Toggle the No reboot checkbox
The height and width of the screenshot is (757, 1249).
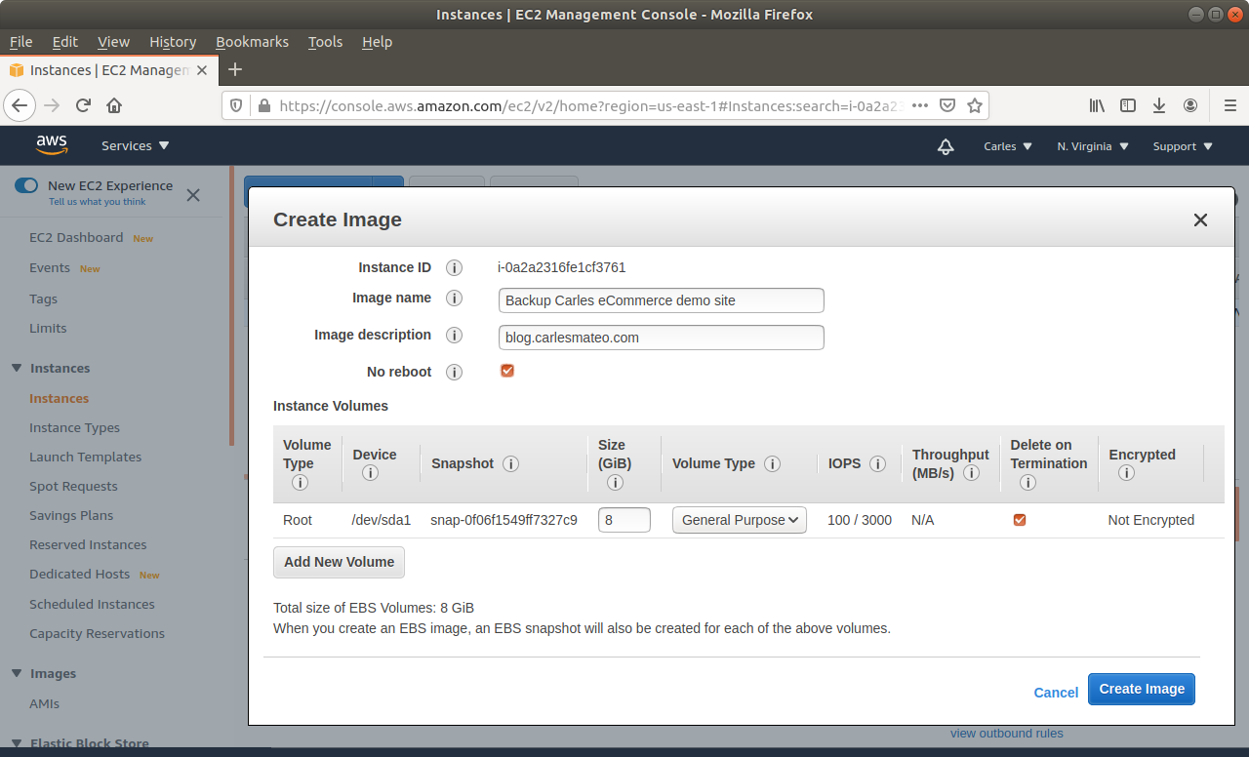coord(507,371)
